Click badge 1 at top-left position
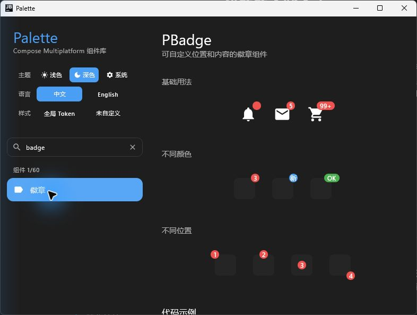The height and width of the screenshot is (315, 417). click(215, 254)
